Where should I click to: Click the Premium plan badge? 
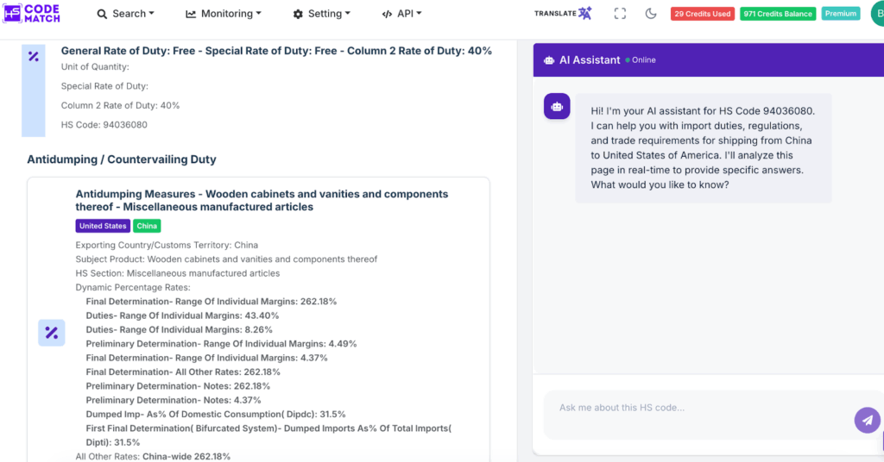coord(840,14)
